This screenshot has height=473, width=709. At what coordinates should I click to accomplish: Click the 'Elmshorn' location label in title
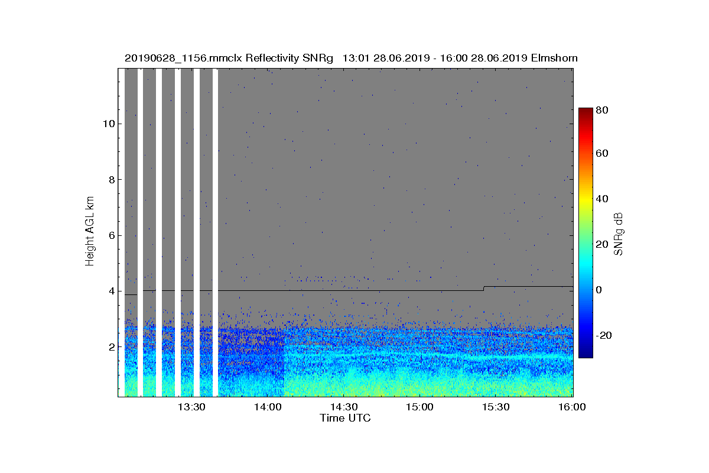click(554, 58)
